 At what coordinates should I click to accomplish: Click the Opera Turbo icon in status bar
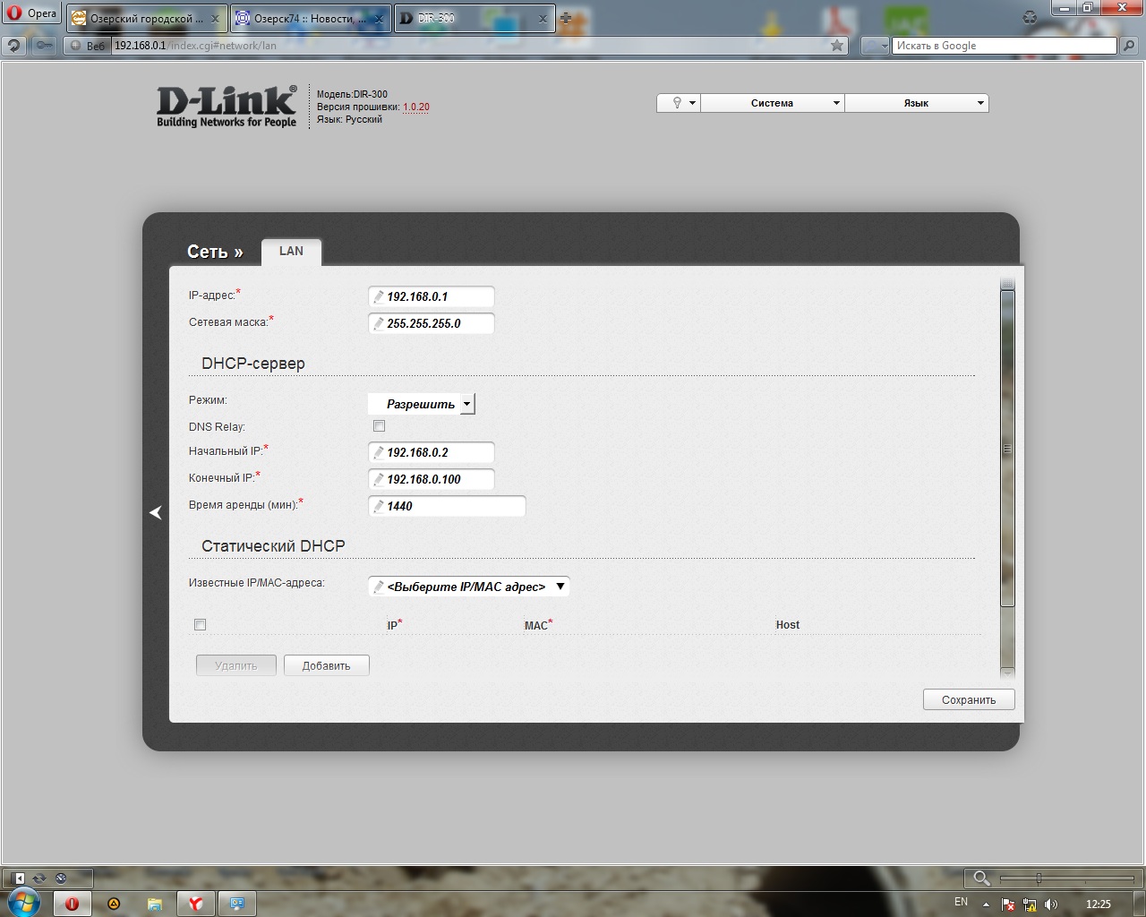tap(61, 878)
